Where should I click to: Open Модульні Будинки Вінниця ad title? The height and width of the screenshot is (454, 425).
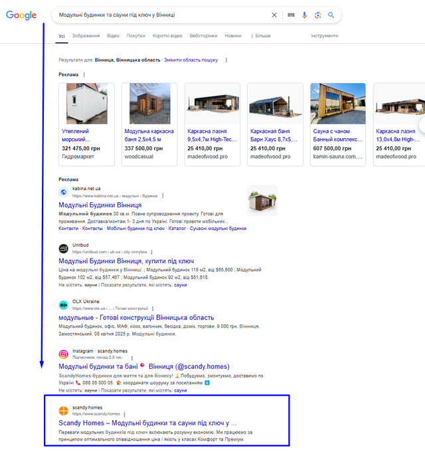[100, 205]
